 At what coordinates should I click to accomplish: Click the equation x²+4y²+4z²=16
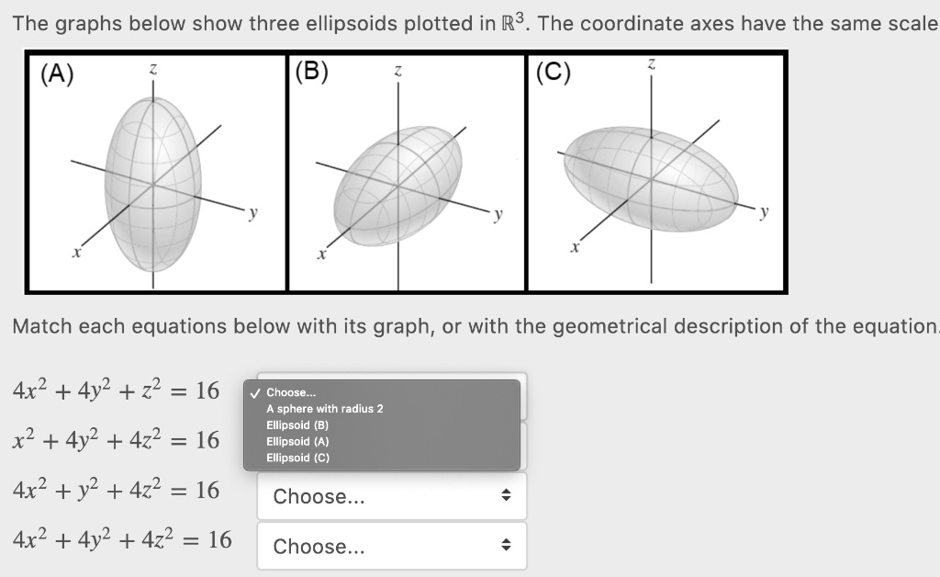coord(115,439)
